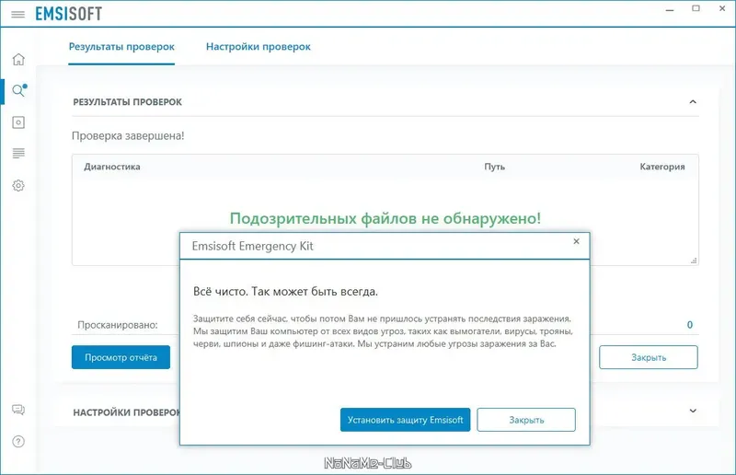
Task: Click the Emsisoft Emergency Kit dialog title
Action: point(252,246)
